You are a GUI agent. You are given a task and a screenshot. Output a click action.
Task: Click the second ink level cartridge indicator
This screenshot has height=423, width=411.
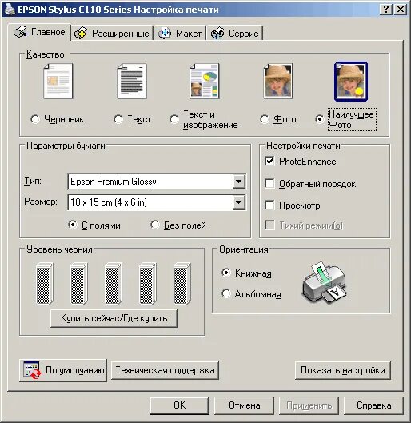(78, 284)
